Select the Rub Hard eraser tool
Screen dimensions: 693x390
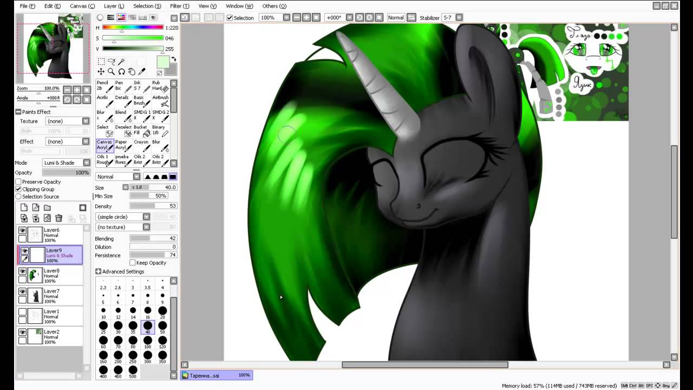click(x=160, y=86)
